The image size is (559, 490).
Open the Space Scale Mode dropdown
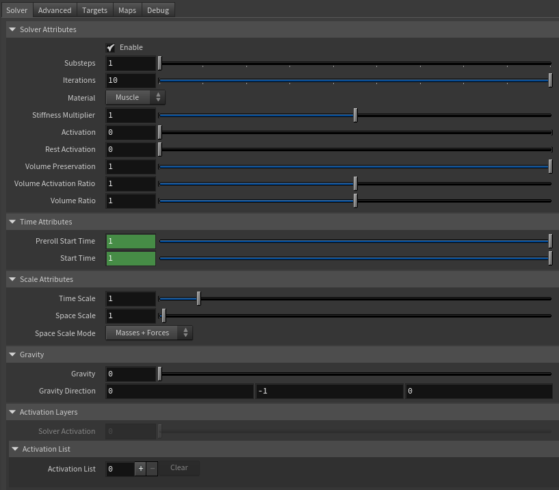click(x=149, y=333)
